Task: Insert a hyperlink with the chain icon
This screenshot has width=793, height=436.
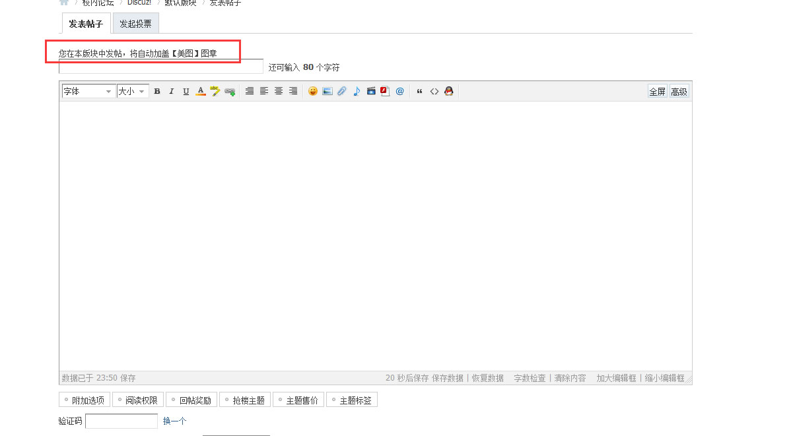Action: 230,92
